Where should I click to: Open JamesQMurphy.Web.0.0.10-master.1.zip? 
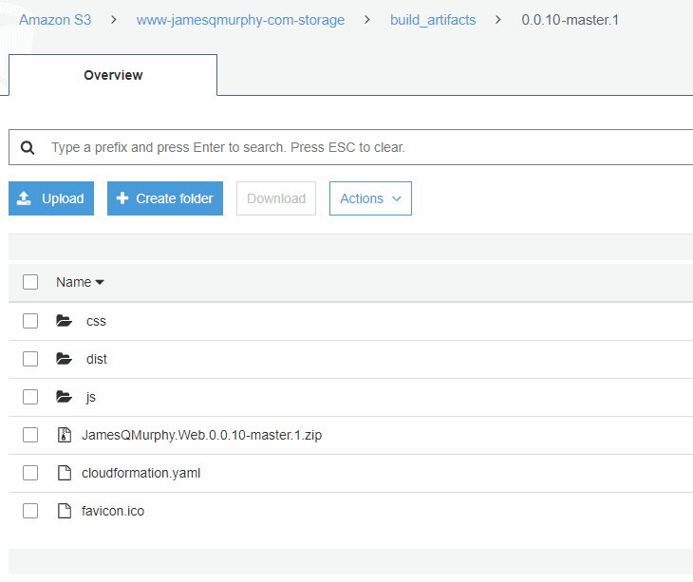pyautogui.click(x=201, y=435)
